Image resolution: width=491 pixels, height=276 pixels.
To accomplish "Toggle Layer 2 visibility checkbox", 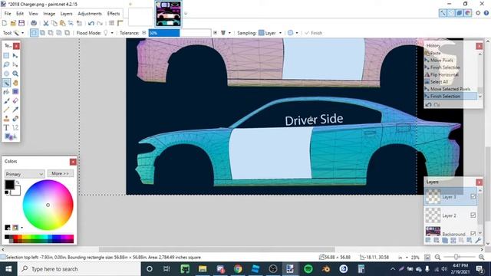I will 473,215.
